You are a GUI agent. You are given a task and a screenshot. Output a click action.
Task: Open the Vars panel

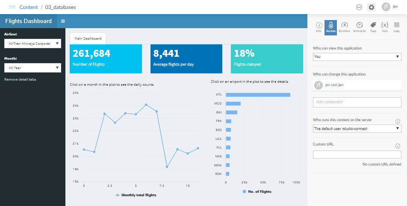click(385, 27)
